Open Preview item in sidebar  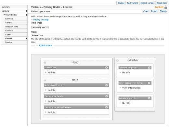(x=16, y=42)
